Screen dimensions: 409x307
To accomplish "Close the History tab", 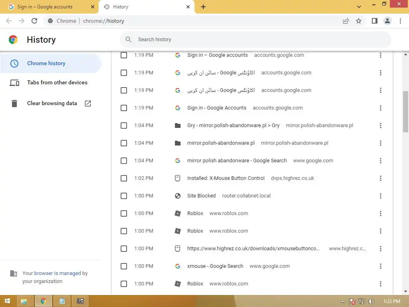I will pos(188,7).
